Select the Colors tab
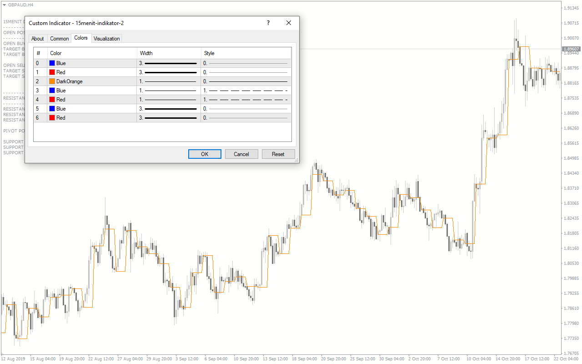This screenshot has height=364, width=582. pos(81,38)
